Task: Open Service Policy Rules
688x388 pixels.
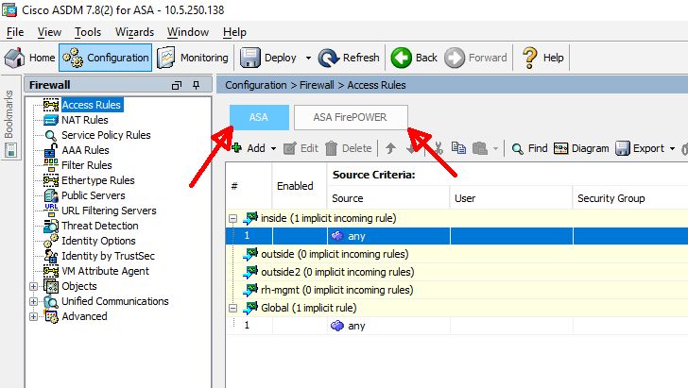Action: point(106,135)
